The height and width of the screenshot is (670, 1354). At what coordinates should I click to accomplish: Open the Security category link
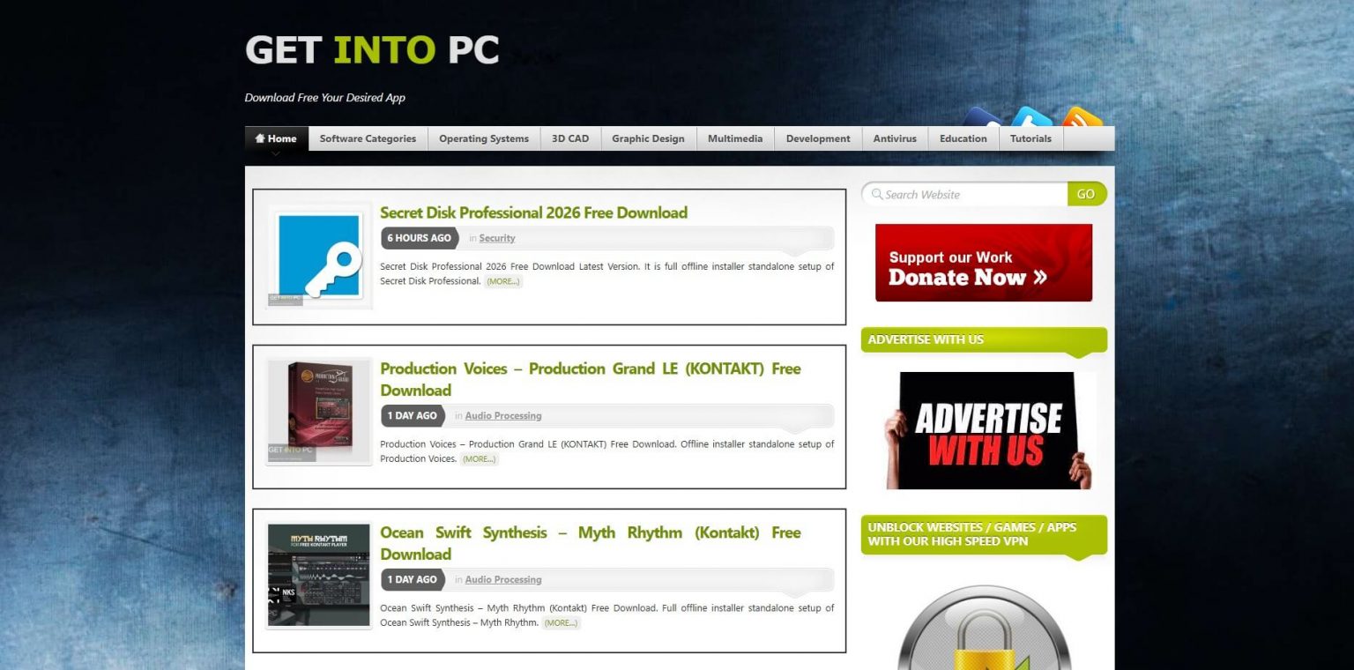pyautogui.click(x=497, y=238)
